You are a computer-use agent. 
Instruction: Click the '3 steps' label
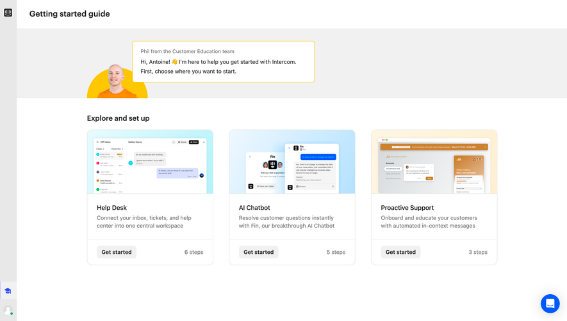[x=478, y=252]
